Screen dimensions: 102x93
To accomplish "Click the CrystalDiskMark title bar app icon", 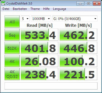I will click(3, 3).
